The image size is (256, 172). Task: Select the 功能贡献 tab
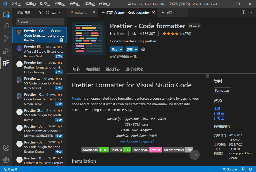point(93,69)
